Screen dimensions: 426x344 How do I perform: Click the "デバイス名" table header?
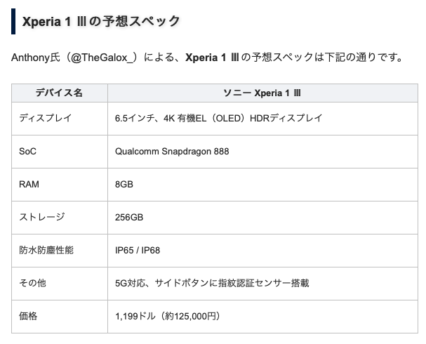59,93
